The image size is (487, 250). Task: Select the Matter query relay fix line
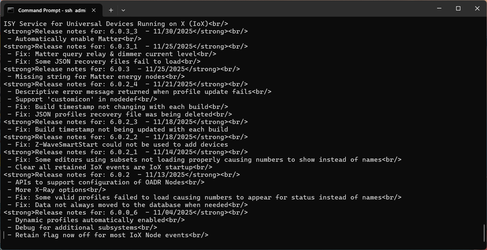click(x=108, y=54)
